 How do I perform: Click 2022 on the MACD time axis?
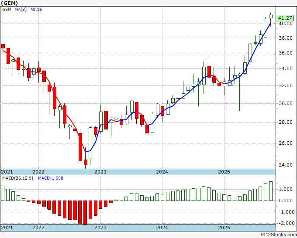click(x=38, y=228)
